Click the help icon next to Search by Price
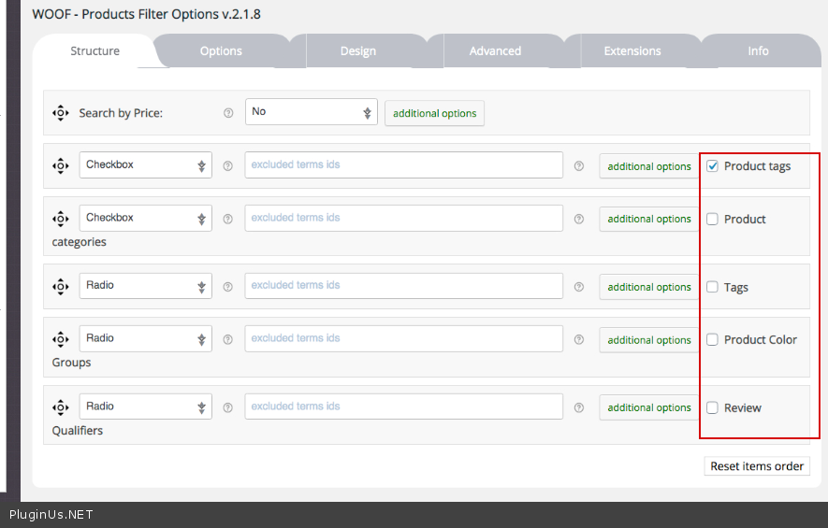Image resolution: width=828 pixels, height=528 pixels. (x=228, y=113)
